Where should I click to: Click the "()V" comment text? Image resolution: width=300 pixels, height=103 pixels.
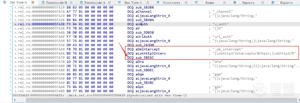point(218,28)
